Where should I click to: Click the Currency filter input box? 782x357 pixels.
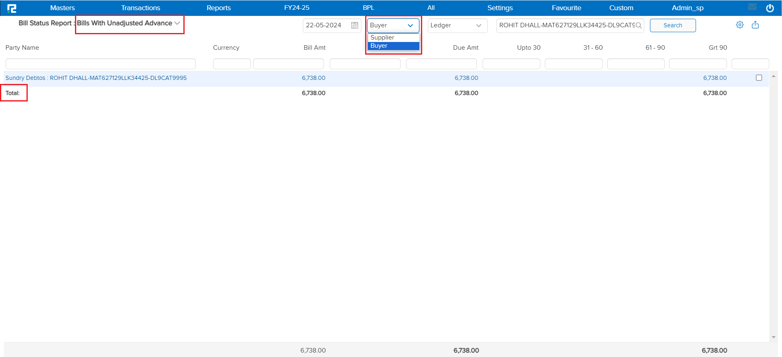[x=231, y=64]
